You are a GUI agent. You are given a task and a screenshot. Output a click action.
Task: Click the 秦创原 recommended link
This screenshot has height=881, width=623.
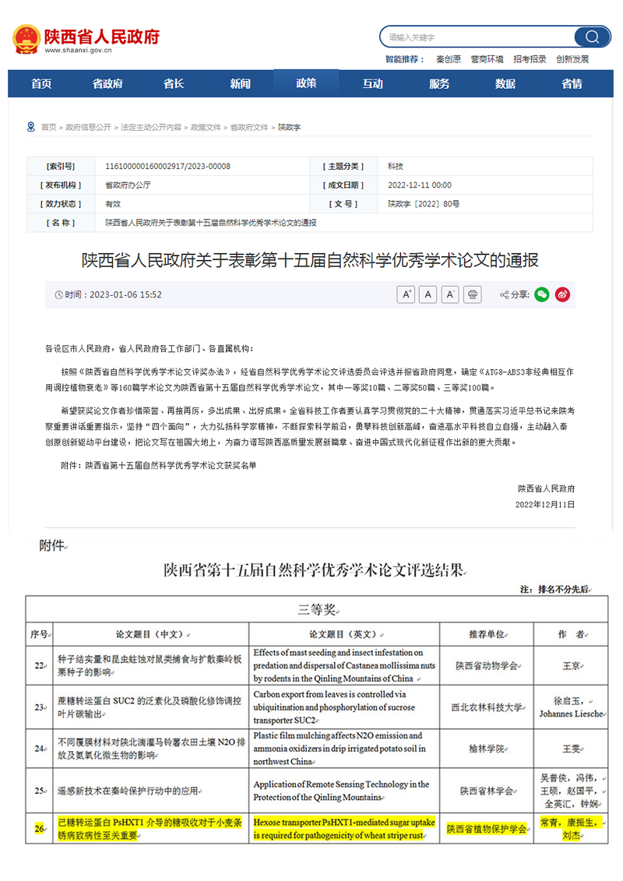(x=449, y=59)
